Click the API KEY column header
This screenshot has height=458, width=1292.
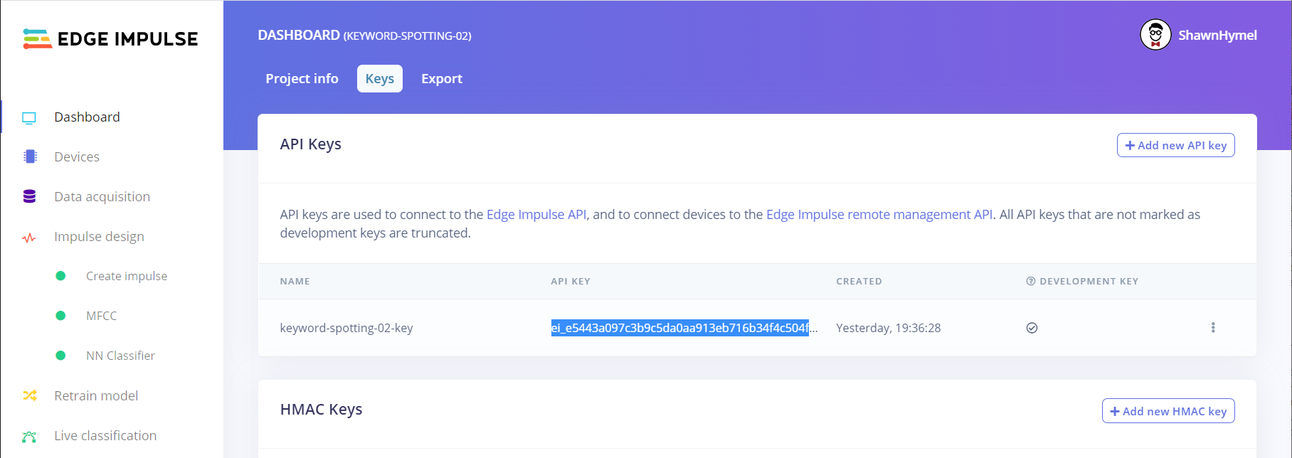(x=571, y=281)
